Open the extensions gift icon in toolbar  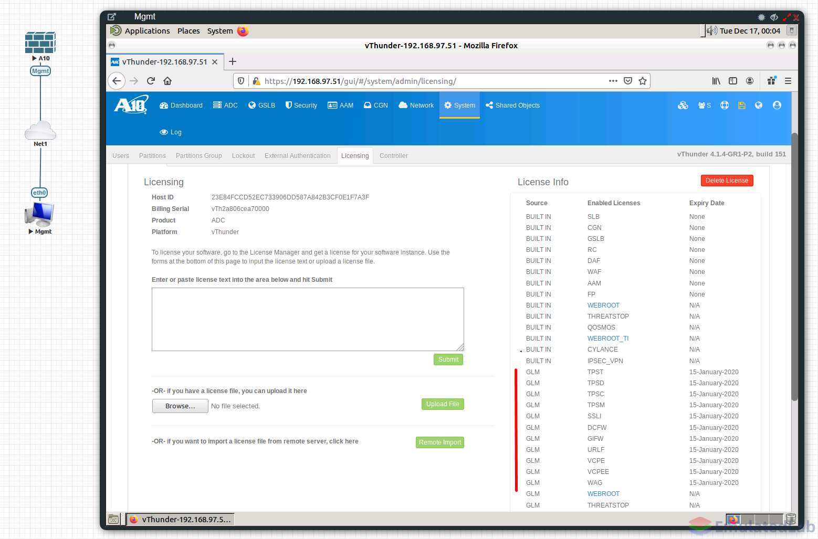coord(771,80)
